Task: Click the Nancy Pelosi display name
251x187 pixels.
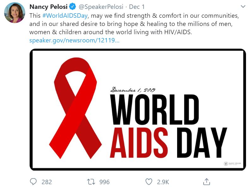Action: [x=48, y=7]
